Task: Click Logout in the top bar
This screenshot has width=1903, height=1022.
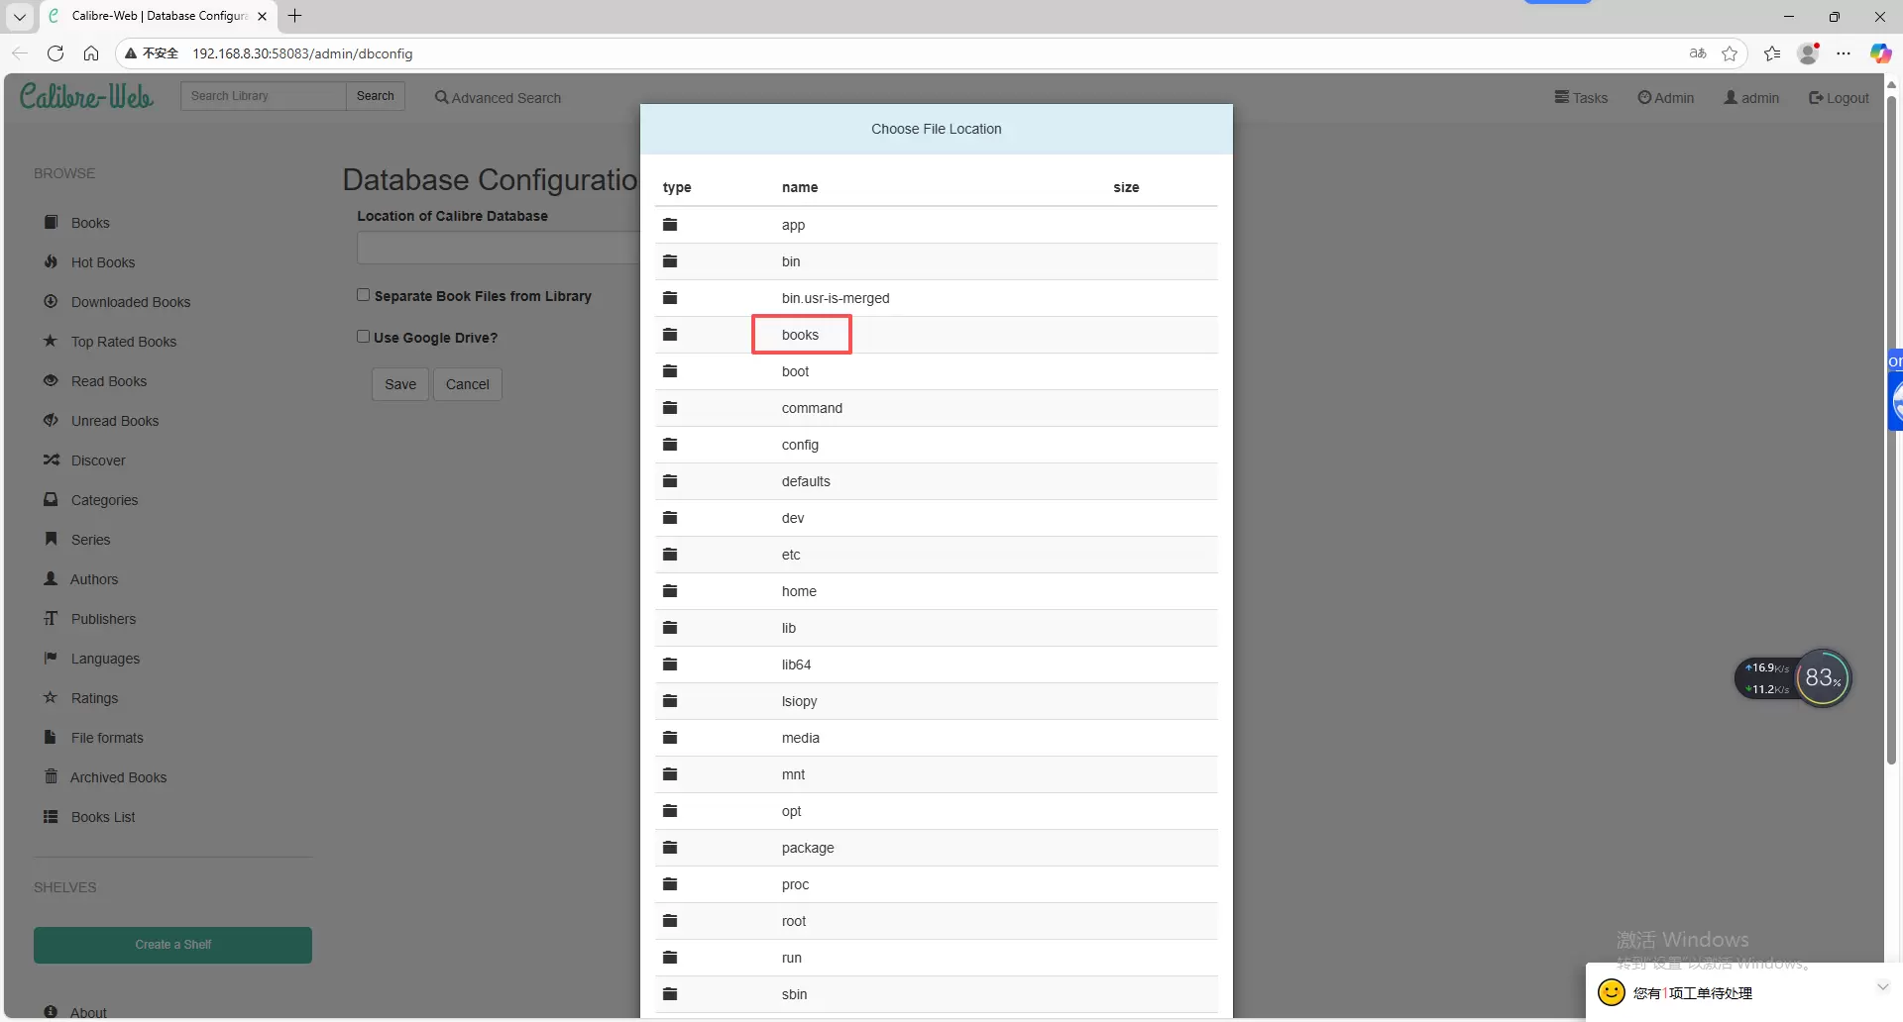Action: point(1839,98)
